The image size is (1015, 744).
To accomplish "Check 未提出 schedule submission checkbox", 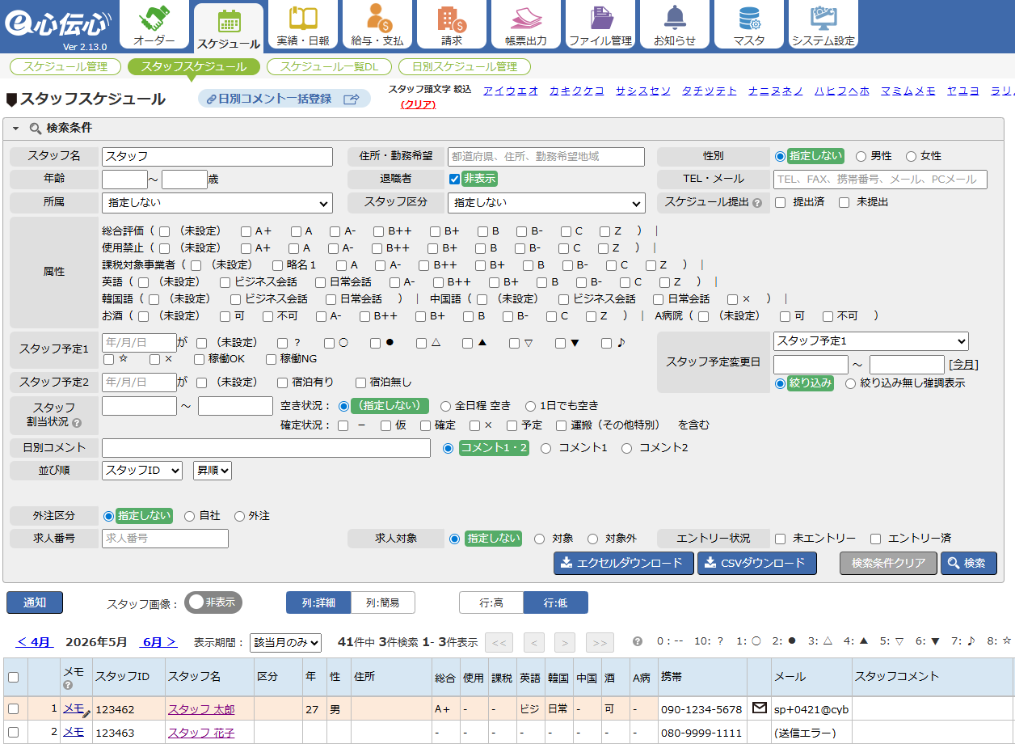I will pyautogui.click(x=844, y=202).
